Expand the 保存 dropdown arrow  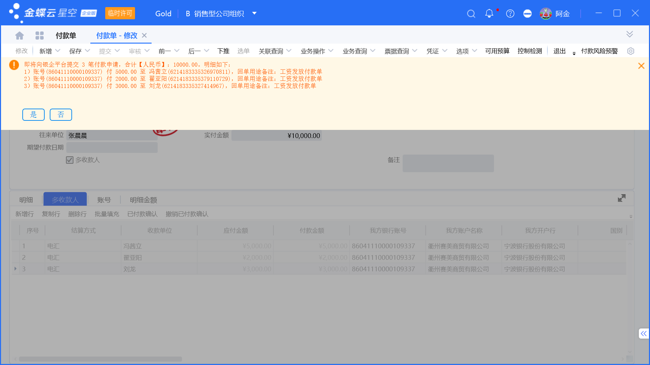pyautogui.click(x=87, y=51)
